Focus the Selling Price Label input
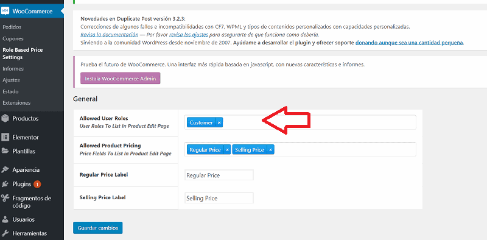 point(219,198)
